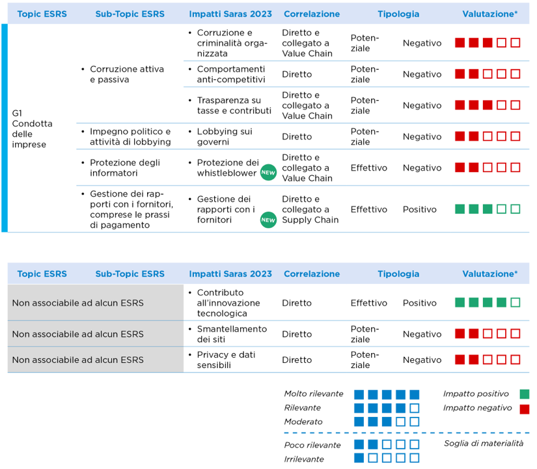Select the 'Topic ESRS' header in the top table
Screen dimensions: 537x469
click(x=42, y=14)
